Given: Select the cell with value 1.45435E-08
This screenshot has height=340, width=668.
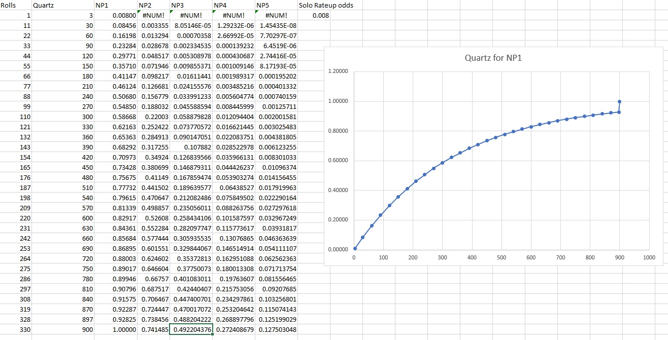Looking at the screenshot, I should click(276, 25).
